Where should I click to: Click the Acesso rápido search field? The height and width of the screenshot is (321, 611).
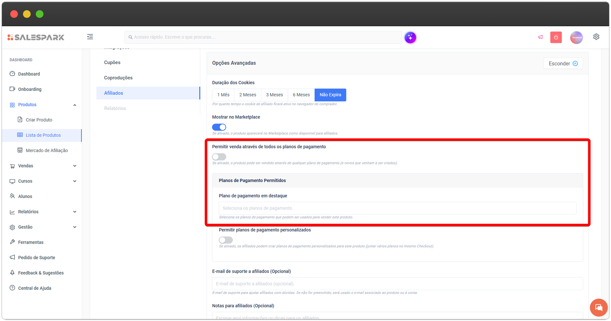click(263, 37)
